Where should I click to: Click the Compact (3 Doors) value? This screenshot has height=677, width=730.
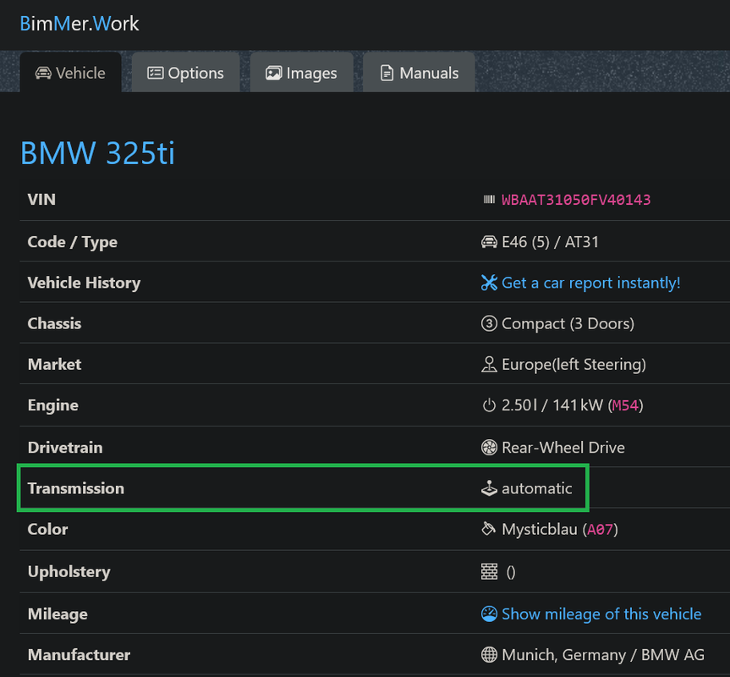point(568,323)
